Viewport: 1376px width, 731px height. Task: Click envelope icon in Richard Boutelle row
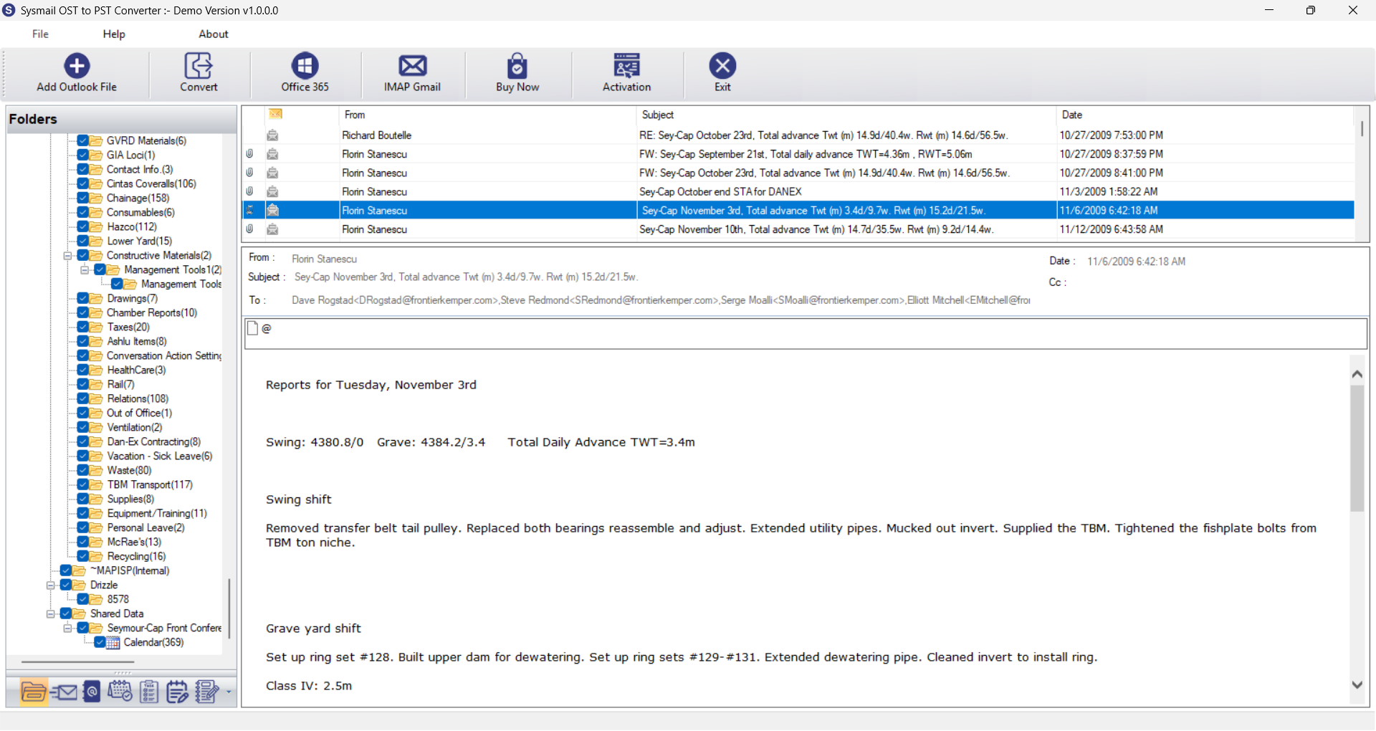(272, 135)
